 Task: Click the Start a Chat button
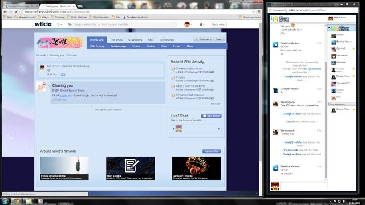(211, 116)
